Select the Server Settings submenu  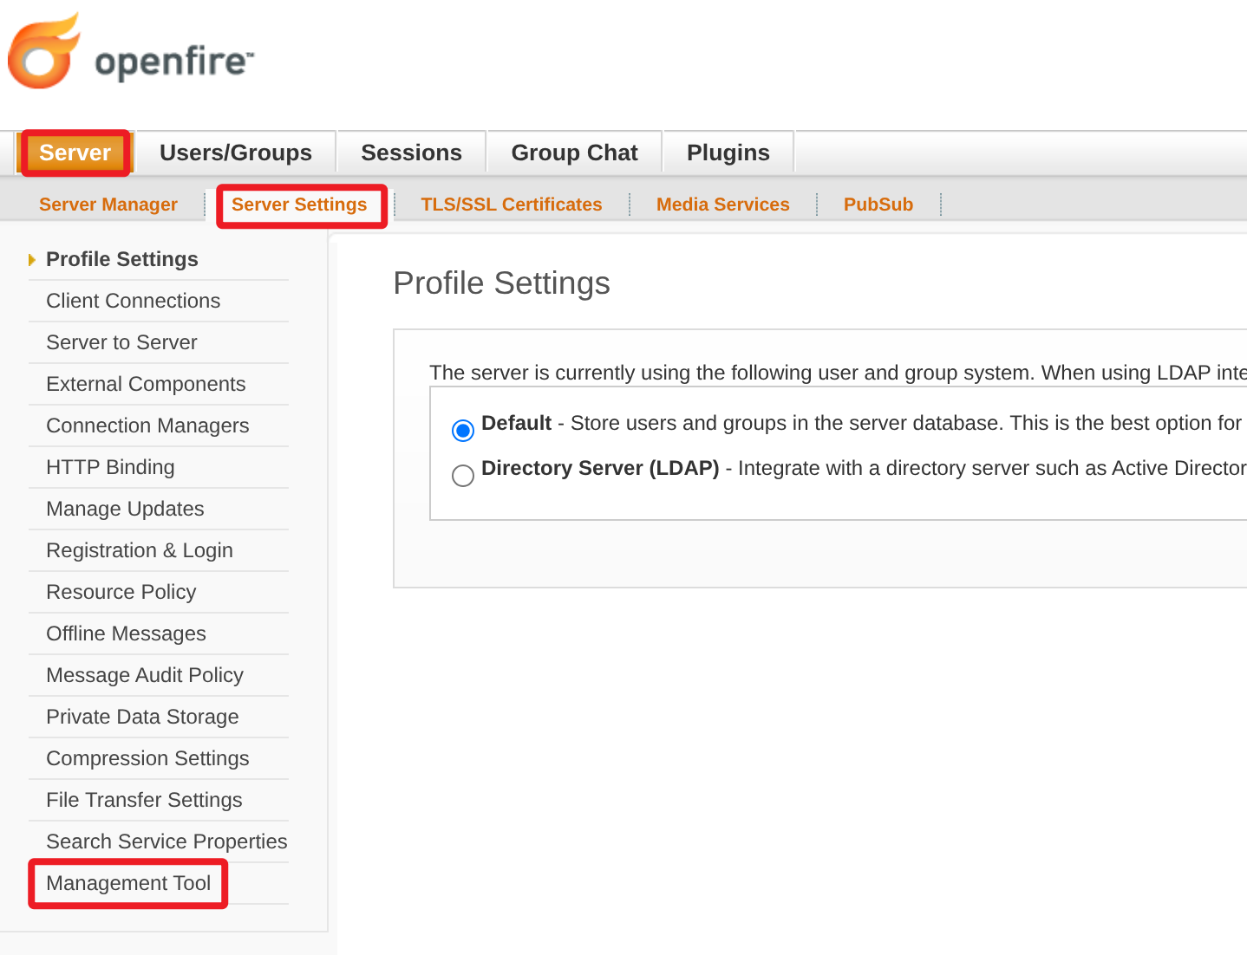click(299, 205)
